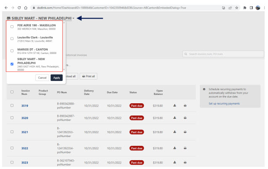Uncheck SIBLEY MART - NEW PHILADELPHI location
The height and width of the screenshot is (169, 268).
pos(12,64)
